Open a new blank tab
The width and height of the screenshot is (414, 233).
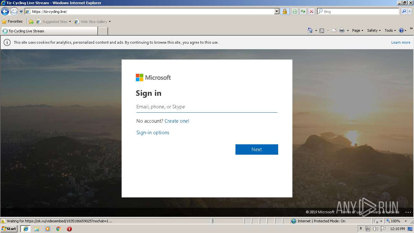[x=103, y=31]
